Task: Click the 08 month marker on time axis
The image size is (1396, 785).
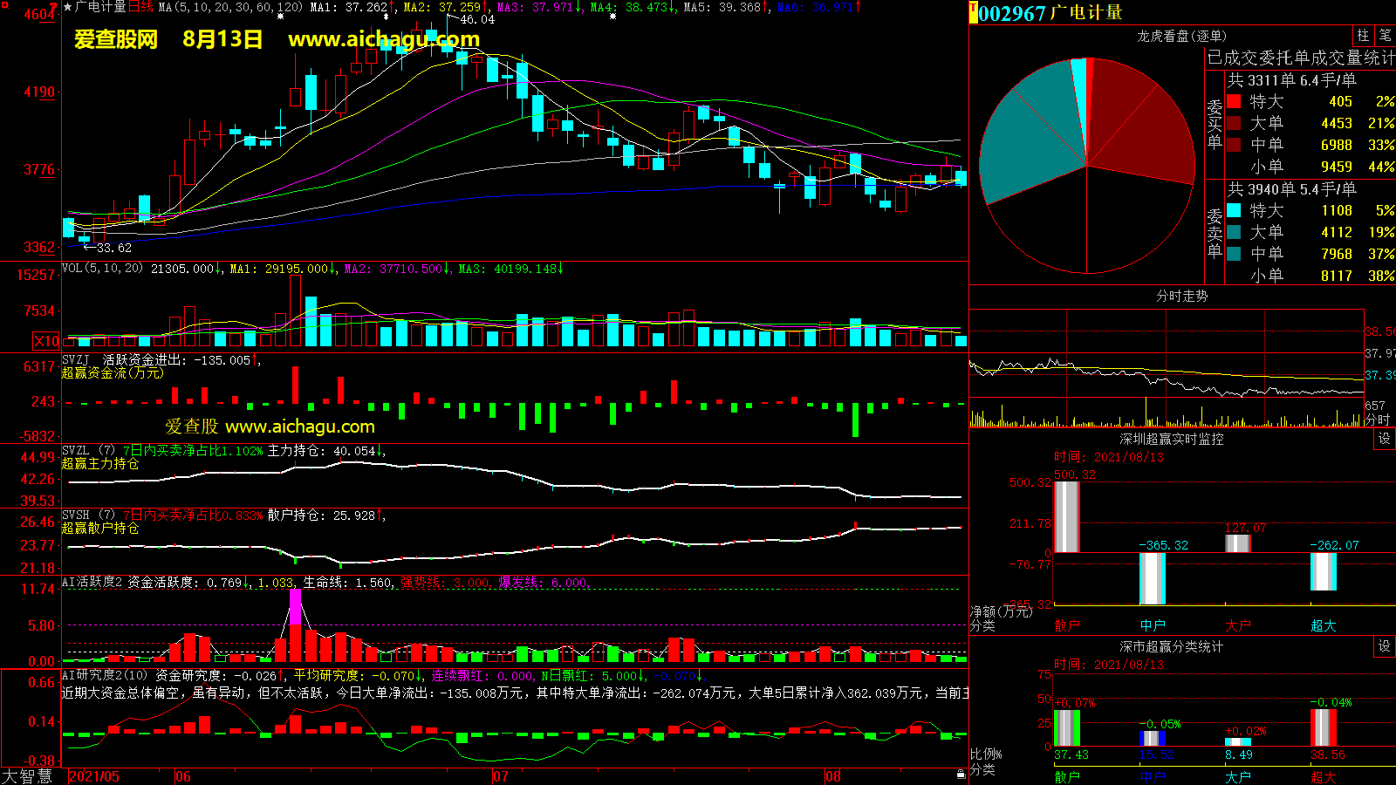Action: [x=833, y=776]
